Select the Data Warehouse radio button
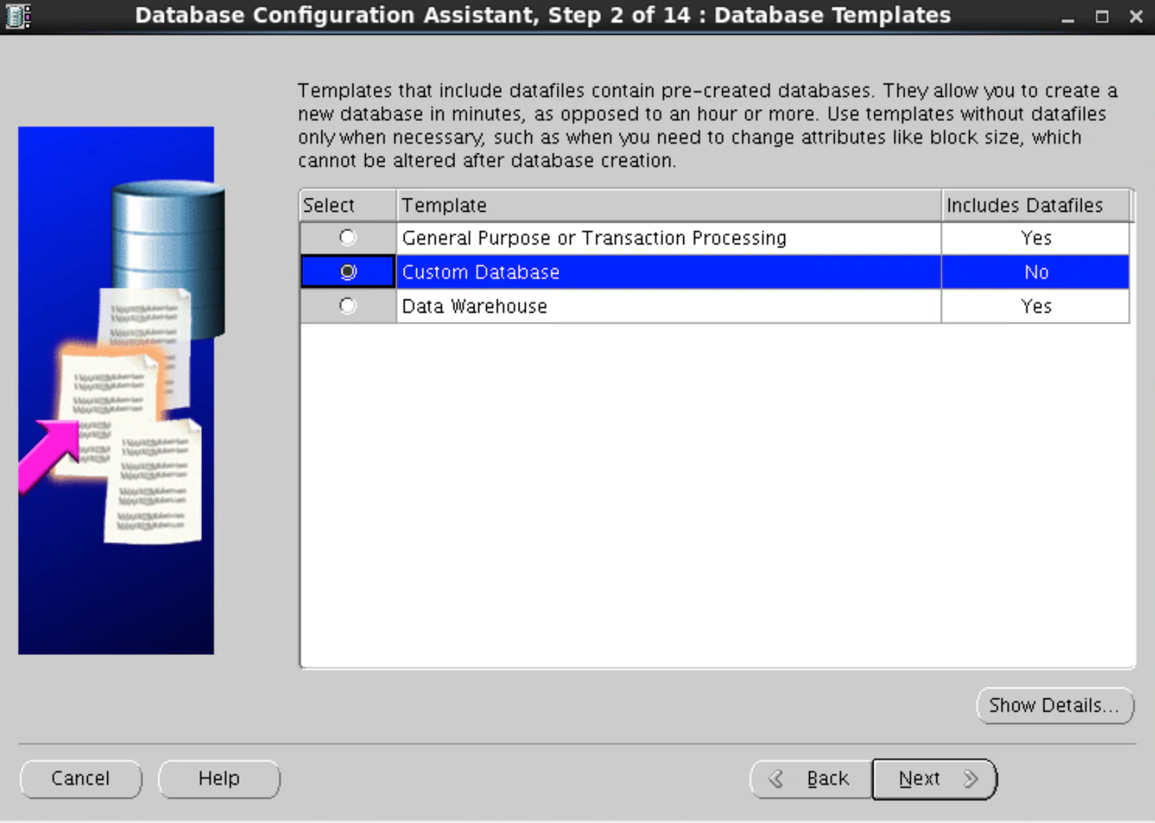 [x=348, y=306]
